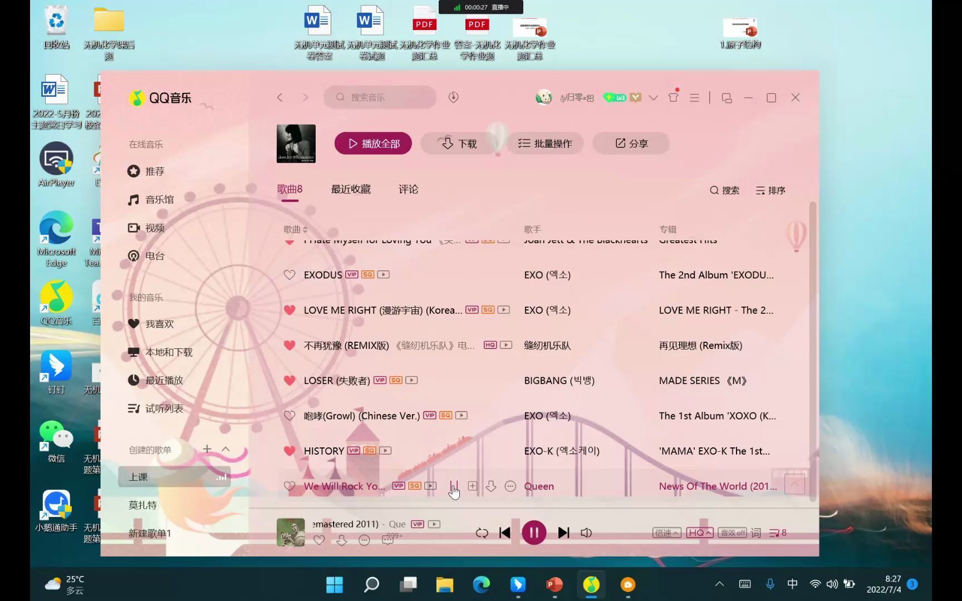The image size is (962, 601).
Task: Expand the HQ quality selector
Action: tap(700, 533)
